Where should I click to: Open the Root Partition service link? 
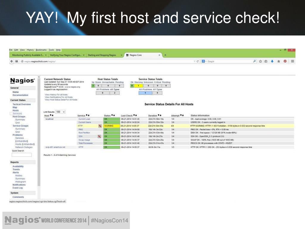coord(84,133)
